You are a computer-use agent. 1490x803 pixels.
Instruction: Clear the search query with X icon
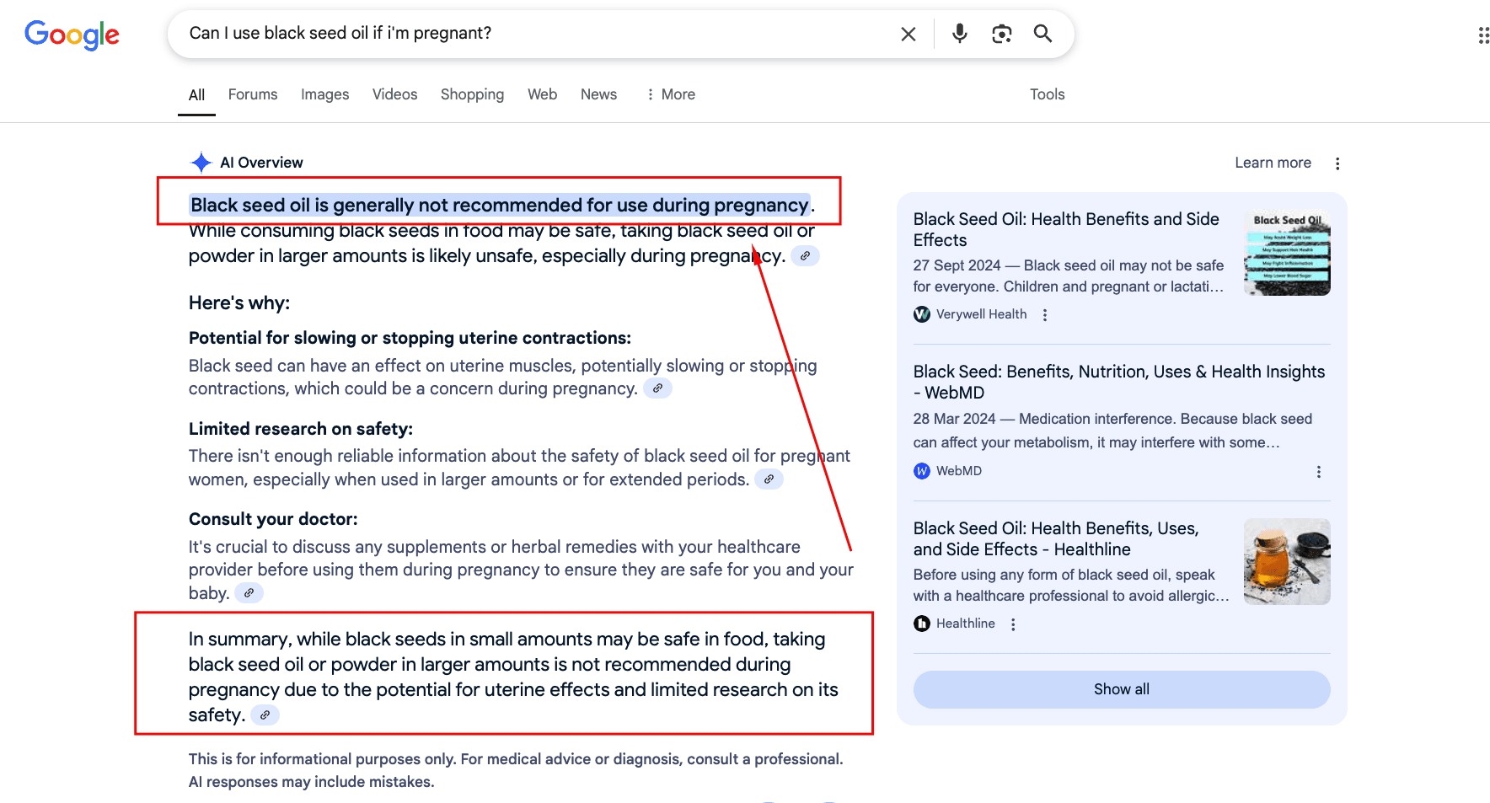pos(908,34)
